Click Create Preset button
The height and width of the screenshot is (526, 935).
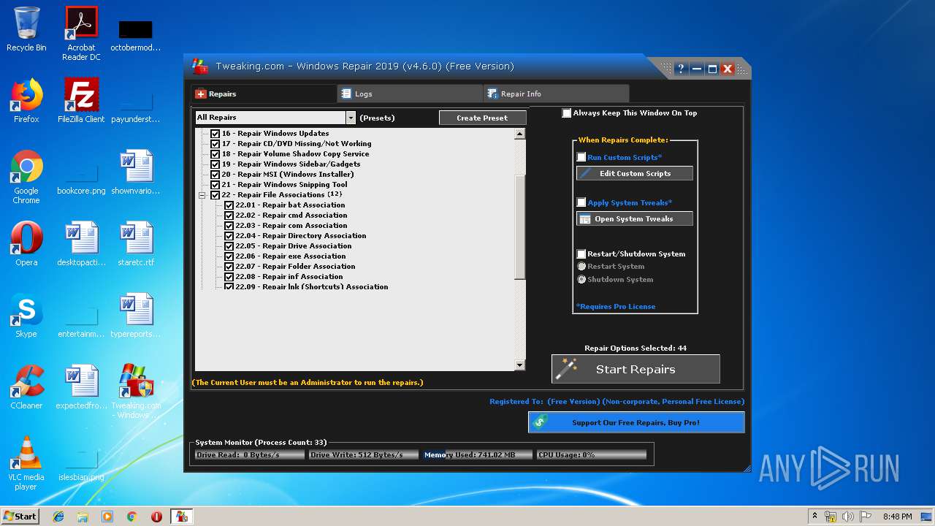(x=482, y=118)
